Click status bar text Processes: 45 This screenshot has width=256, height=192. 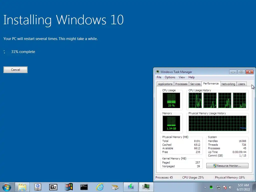coord(164,177)
